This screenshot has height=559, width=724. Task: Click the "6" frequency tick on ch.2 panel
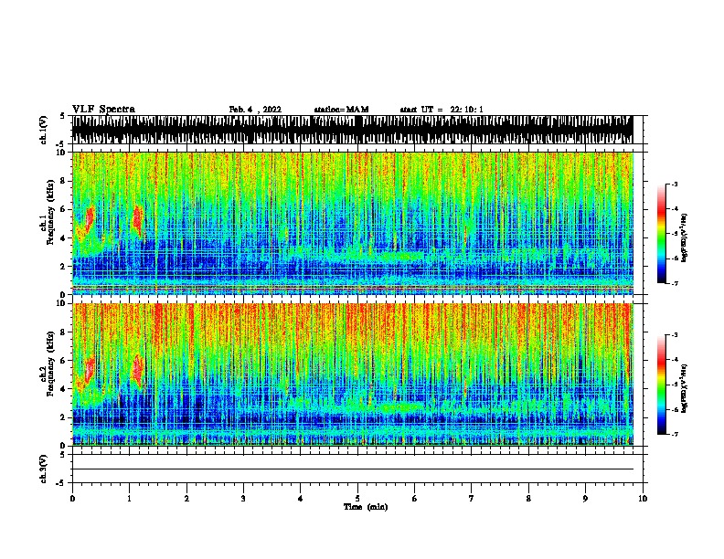tap(64, 361)
